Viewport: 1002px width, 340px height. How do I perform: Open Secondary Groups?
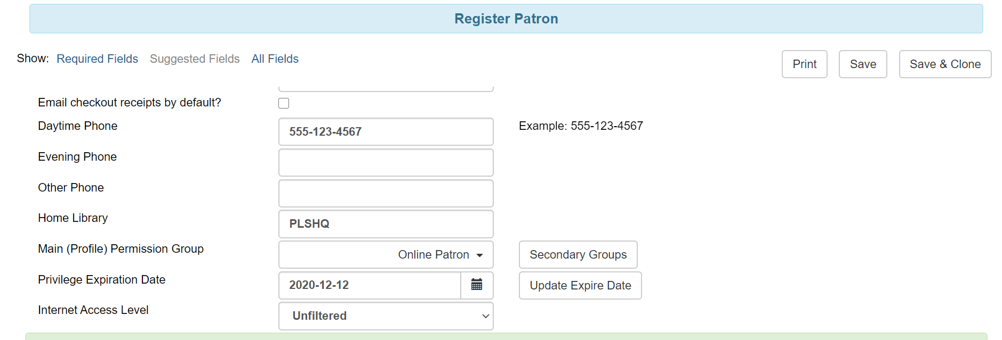578,255
